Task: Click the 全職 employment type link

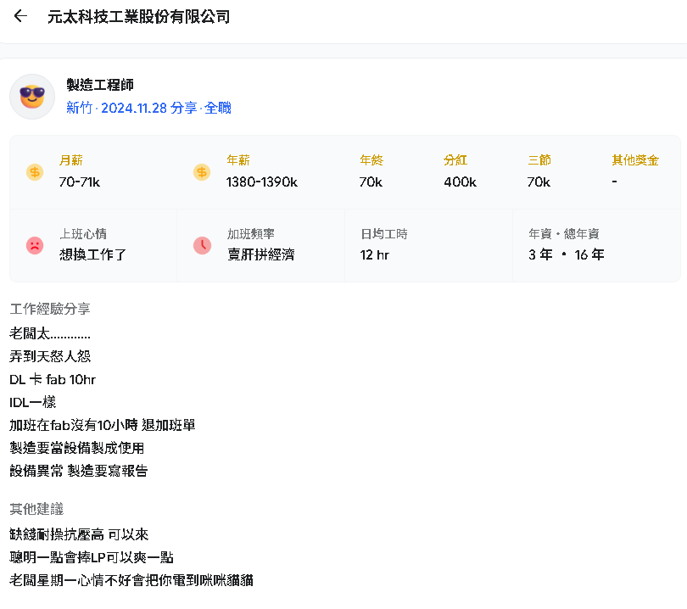Action: [218, 108]
